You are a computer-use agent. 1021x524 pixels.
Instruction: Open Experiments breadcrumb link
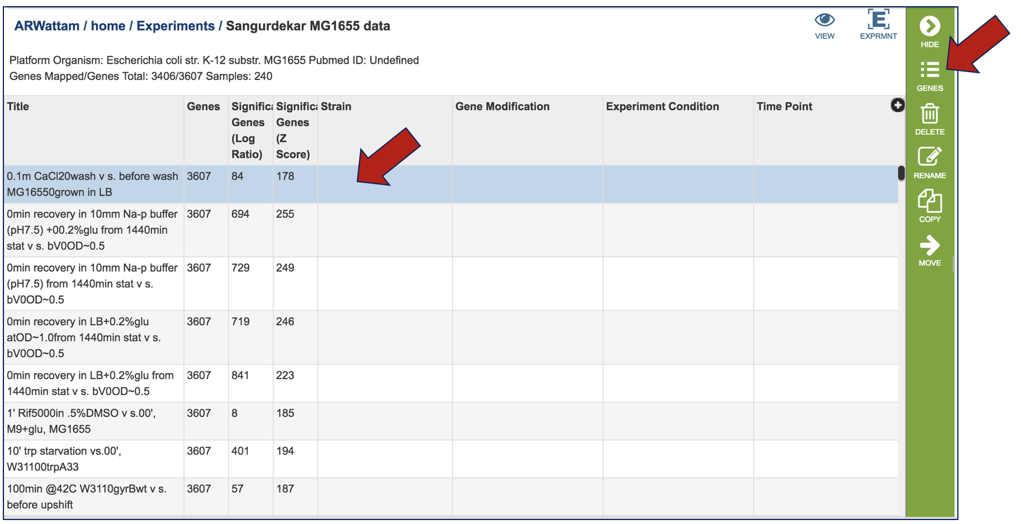pos(175,26)
